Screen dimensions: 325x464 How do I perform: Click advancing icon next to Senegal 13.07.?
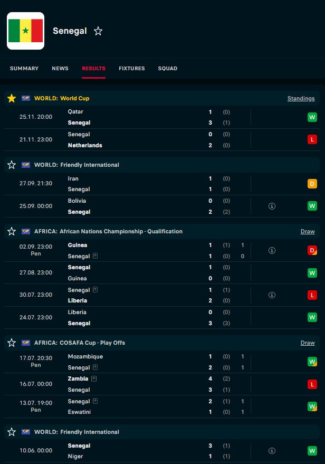(95, 401)
